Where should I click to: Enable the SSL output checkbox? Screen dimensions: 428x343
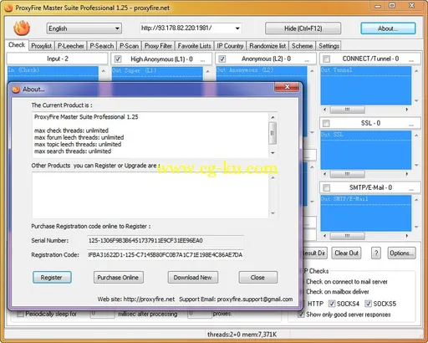click(x=326, y=123)
